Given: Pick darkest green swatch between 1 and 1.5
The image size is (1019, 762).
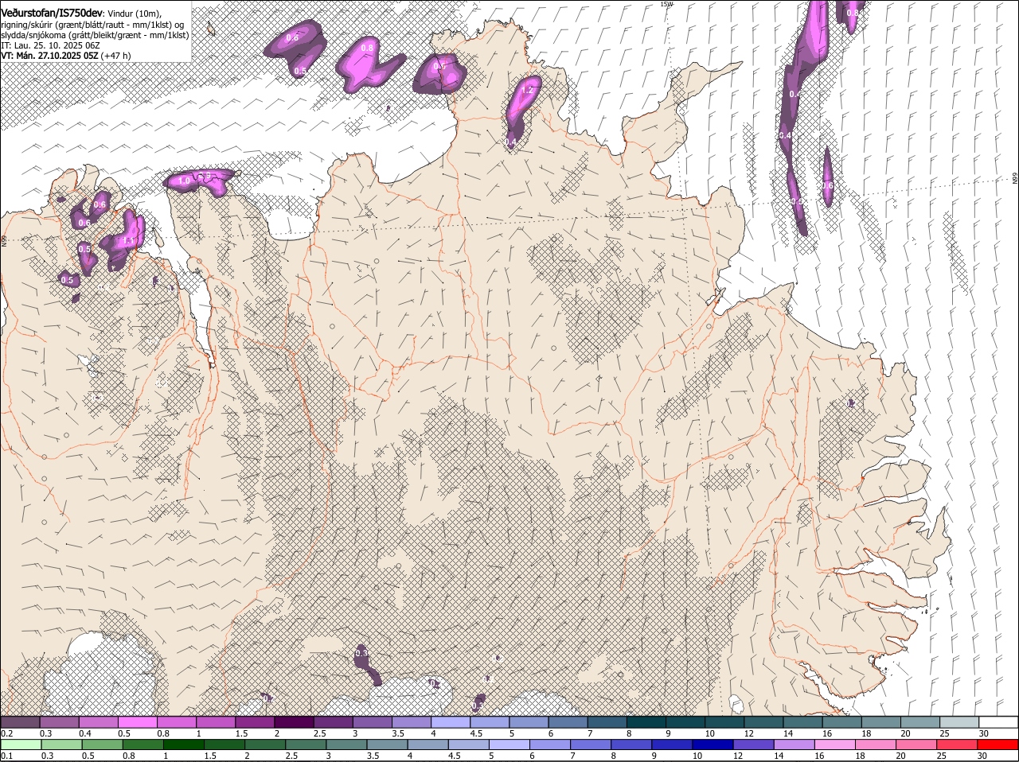Looking at the screenshot, I should pyautogui.click(x=183, y=745).
